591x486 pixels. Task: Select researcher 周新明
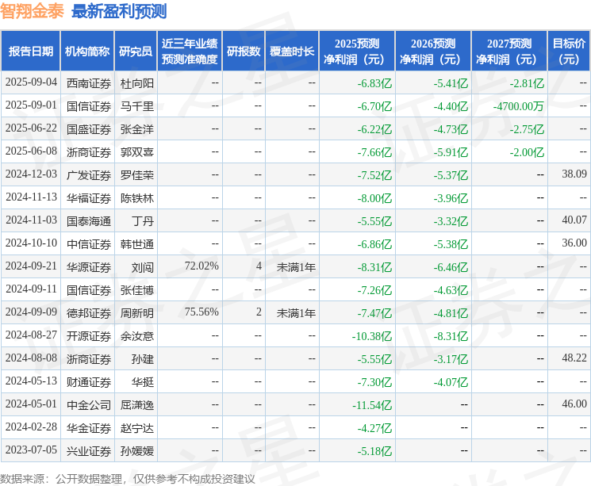pyautogui.click(x=136, y=313)
